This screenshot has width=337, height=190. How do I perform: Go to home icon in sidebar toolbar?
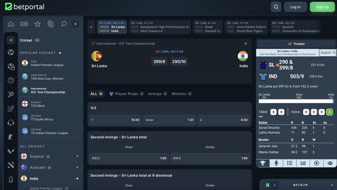tap(11, 24)
